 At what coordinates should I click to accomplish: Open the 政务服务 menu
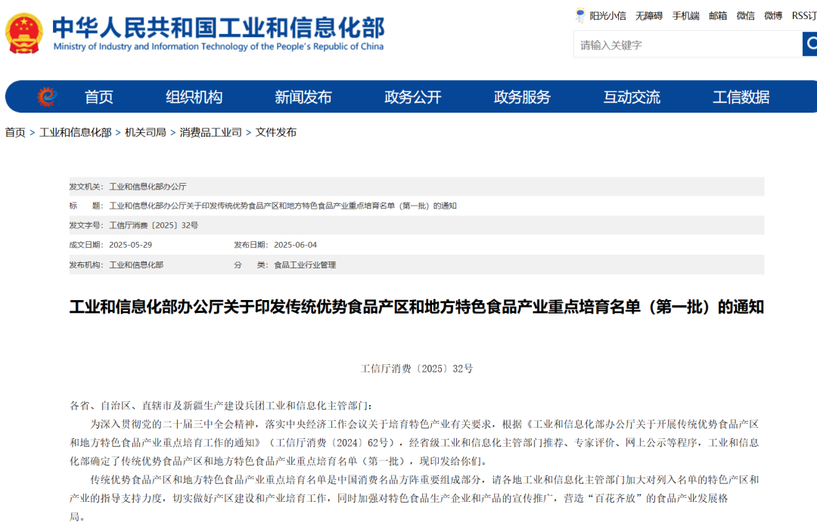pyautogui.click(x=522, y=97)
